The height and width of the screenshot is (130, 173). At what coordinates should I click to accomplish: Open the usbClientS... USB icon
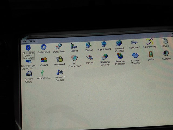pyautogui.click(x=42, y=73)
